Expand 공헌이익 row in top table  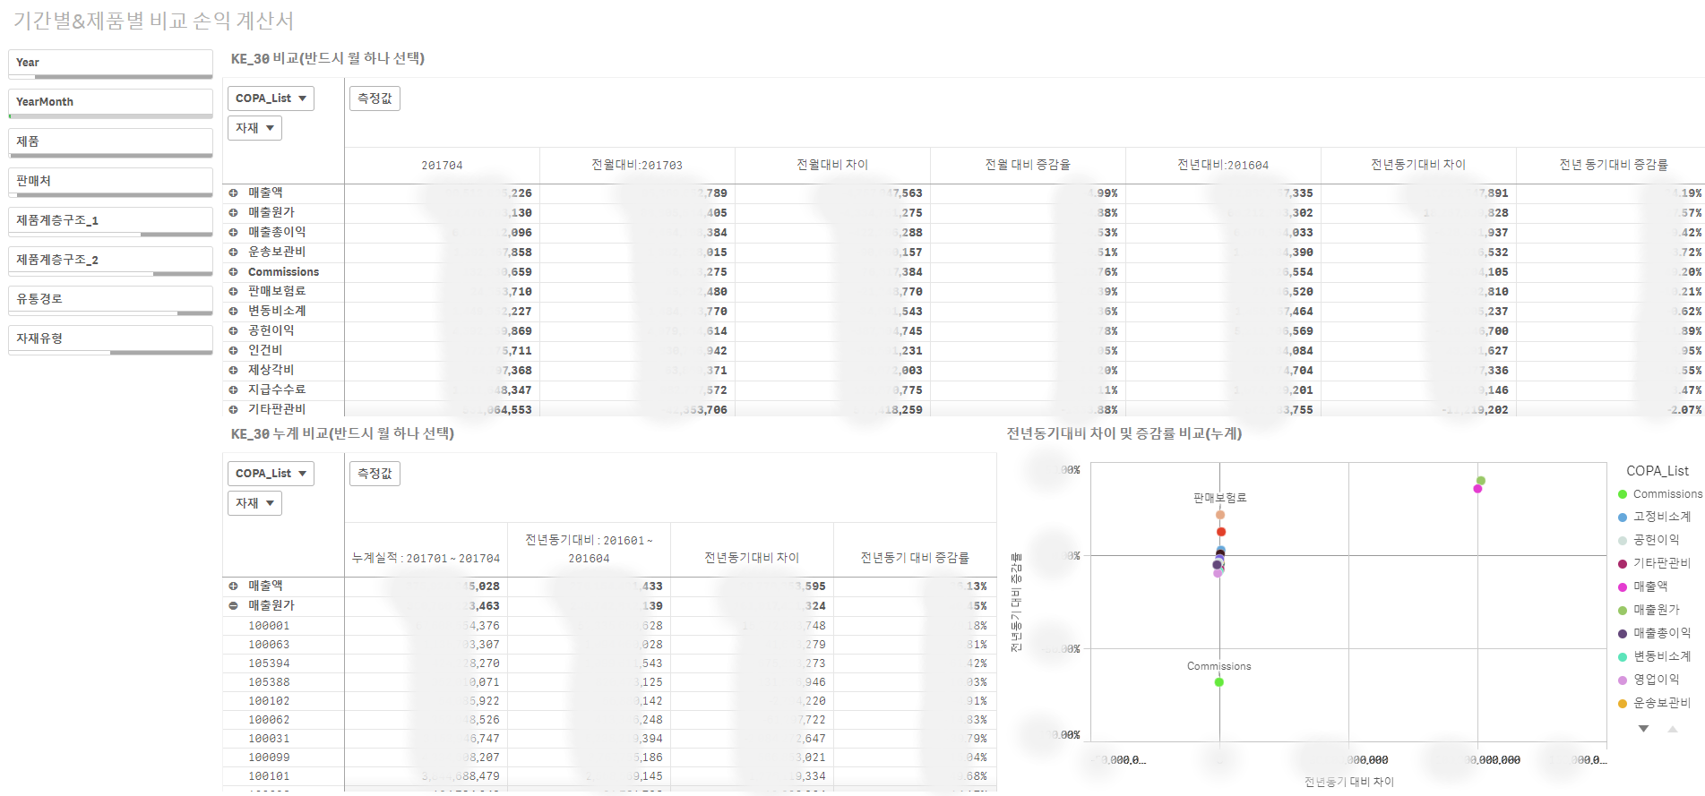coord(233,331)
